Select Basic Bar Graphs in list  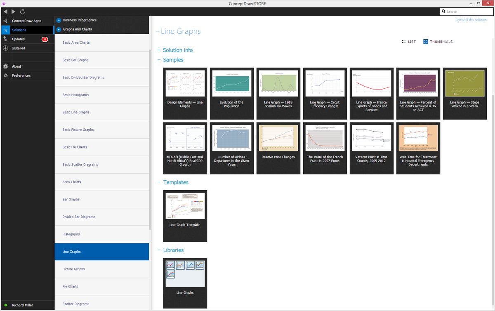click(x=102, y=60)
